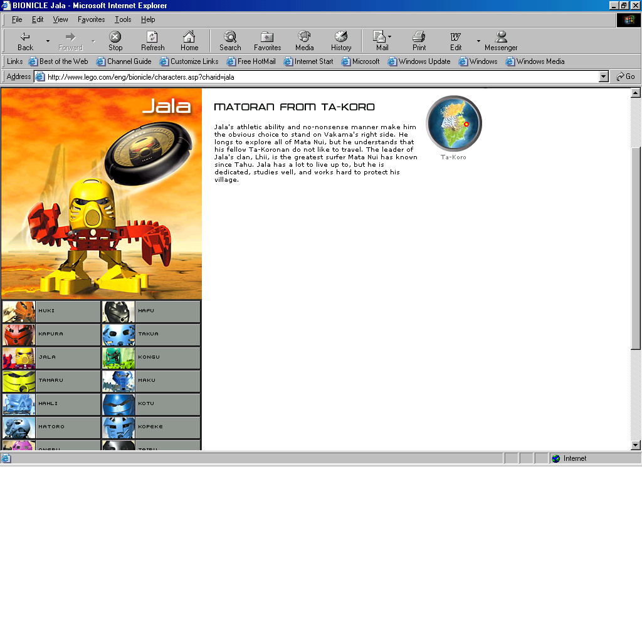Launch Messenger from toolbar
The image size is (642, 627).
point(501,41)
